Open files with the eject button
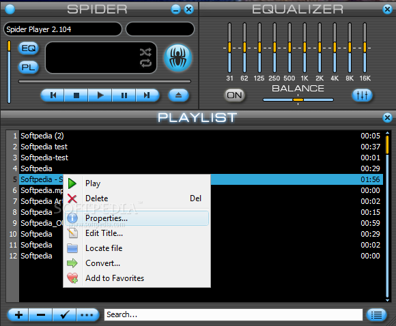 (x=178, y=95)
